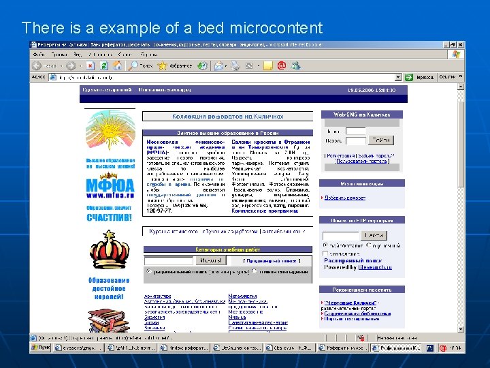Select right radio button in category search box
Image resolution: width=490 pixels, height=368 pixels.
tap(254, 271)
